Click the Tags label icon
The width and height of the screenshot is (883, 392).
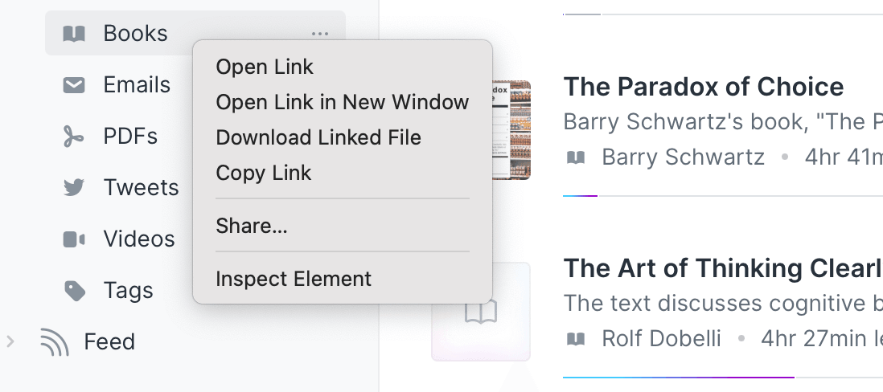(74, 291)
